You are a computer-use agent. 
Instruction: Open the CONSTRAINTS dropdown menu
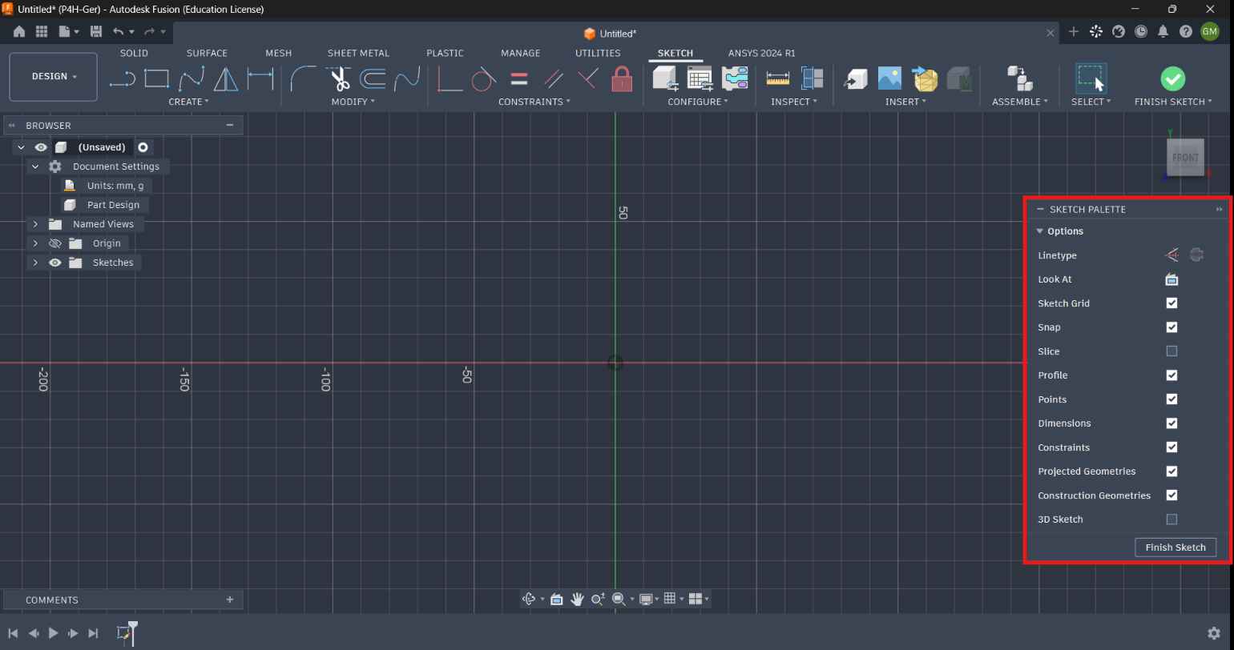(x=534, y=102)
